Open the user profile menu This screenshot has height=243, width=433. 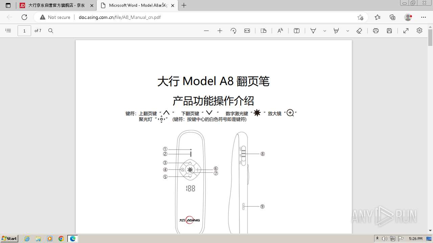[408, 17]
